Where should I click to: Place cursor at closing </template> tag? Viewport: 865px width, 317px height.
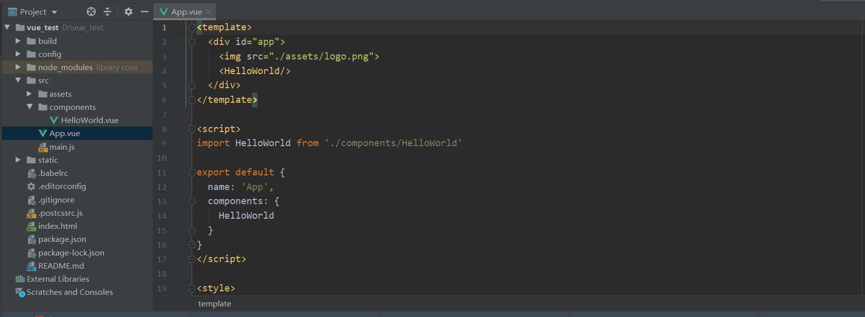click(227, 100)
